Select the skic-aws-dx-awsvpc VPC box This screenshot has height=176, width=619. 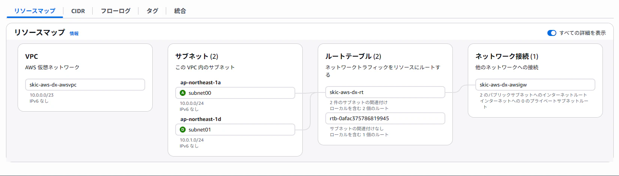click(x=85, y=85)
